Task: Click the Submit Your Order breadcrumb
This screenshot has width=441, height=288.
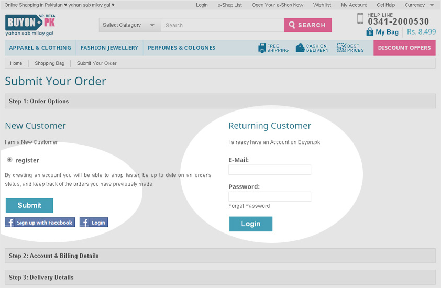Action: click(97, 63)
